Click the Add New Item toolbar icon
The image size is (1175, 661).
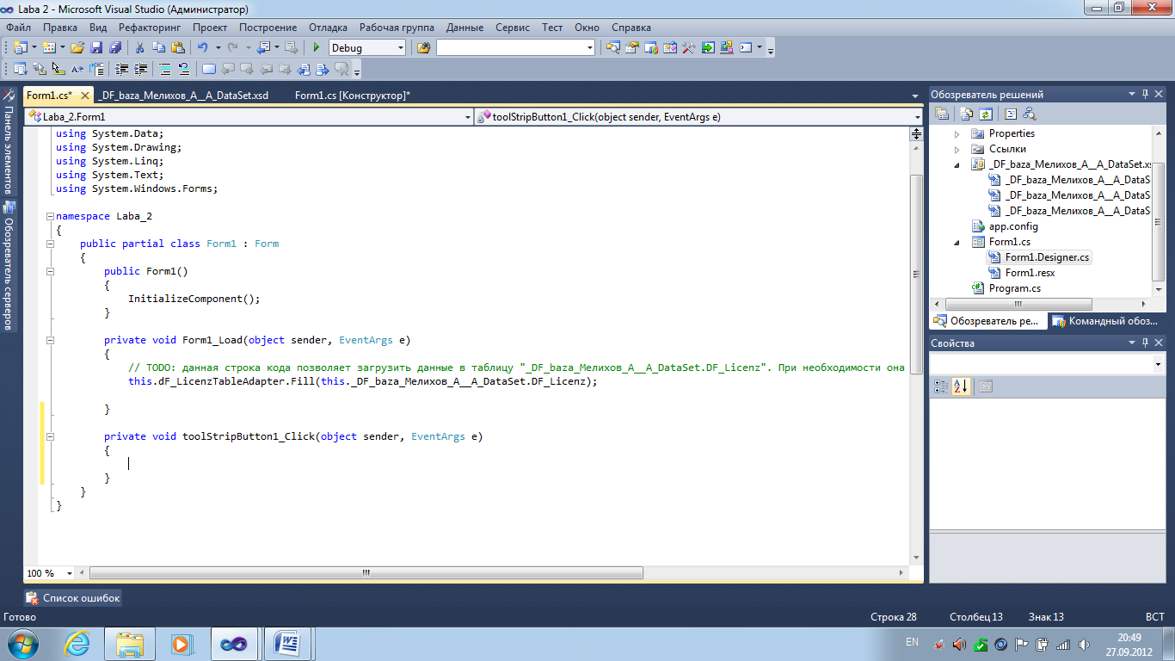[x=49, y=48]
